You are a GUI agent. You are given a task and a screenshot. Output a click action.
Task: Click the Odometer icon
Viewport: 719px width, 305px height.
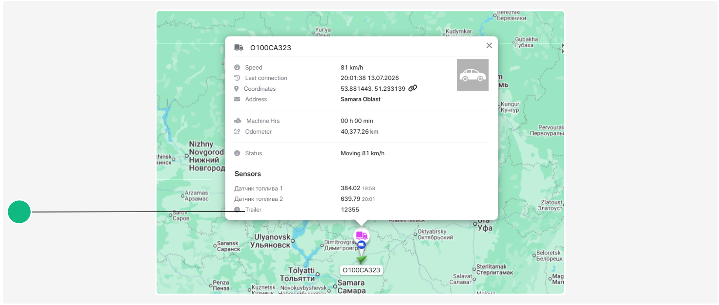click(x=237, y=131)
